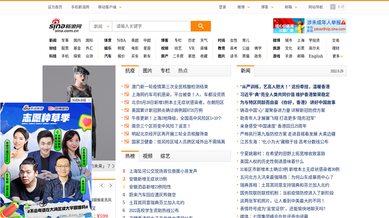Click the orange search magnifier button
This screenshot has width=389, height=218.
(x=201, y=26)
